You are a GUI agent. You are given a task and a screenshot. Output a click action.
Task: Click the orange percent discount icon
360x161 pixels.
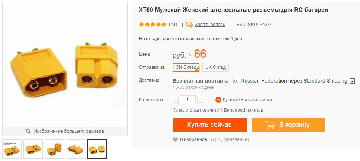218,100
